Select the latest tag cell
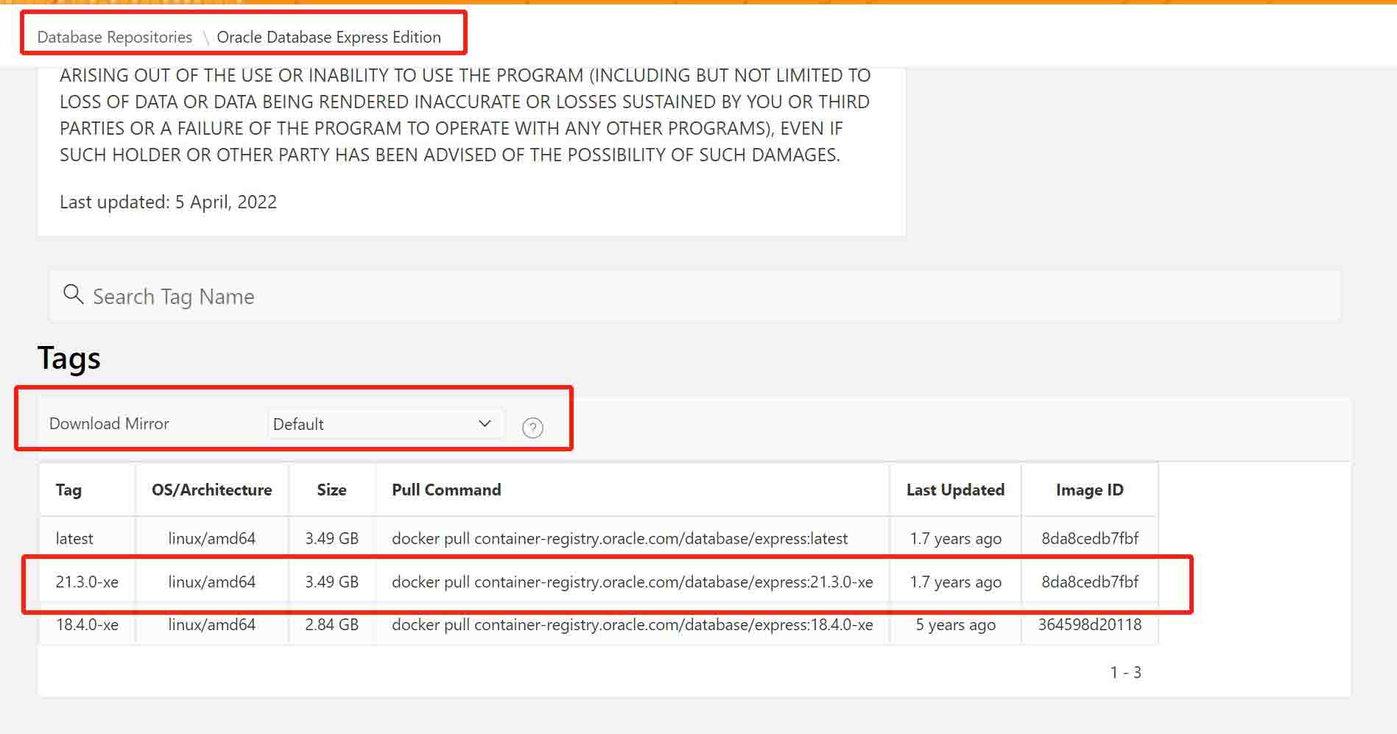Screen dimensions: 1397x734 pyautogui.click(x=74, y=538)
